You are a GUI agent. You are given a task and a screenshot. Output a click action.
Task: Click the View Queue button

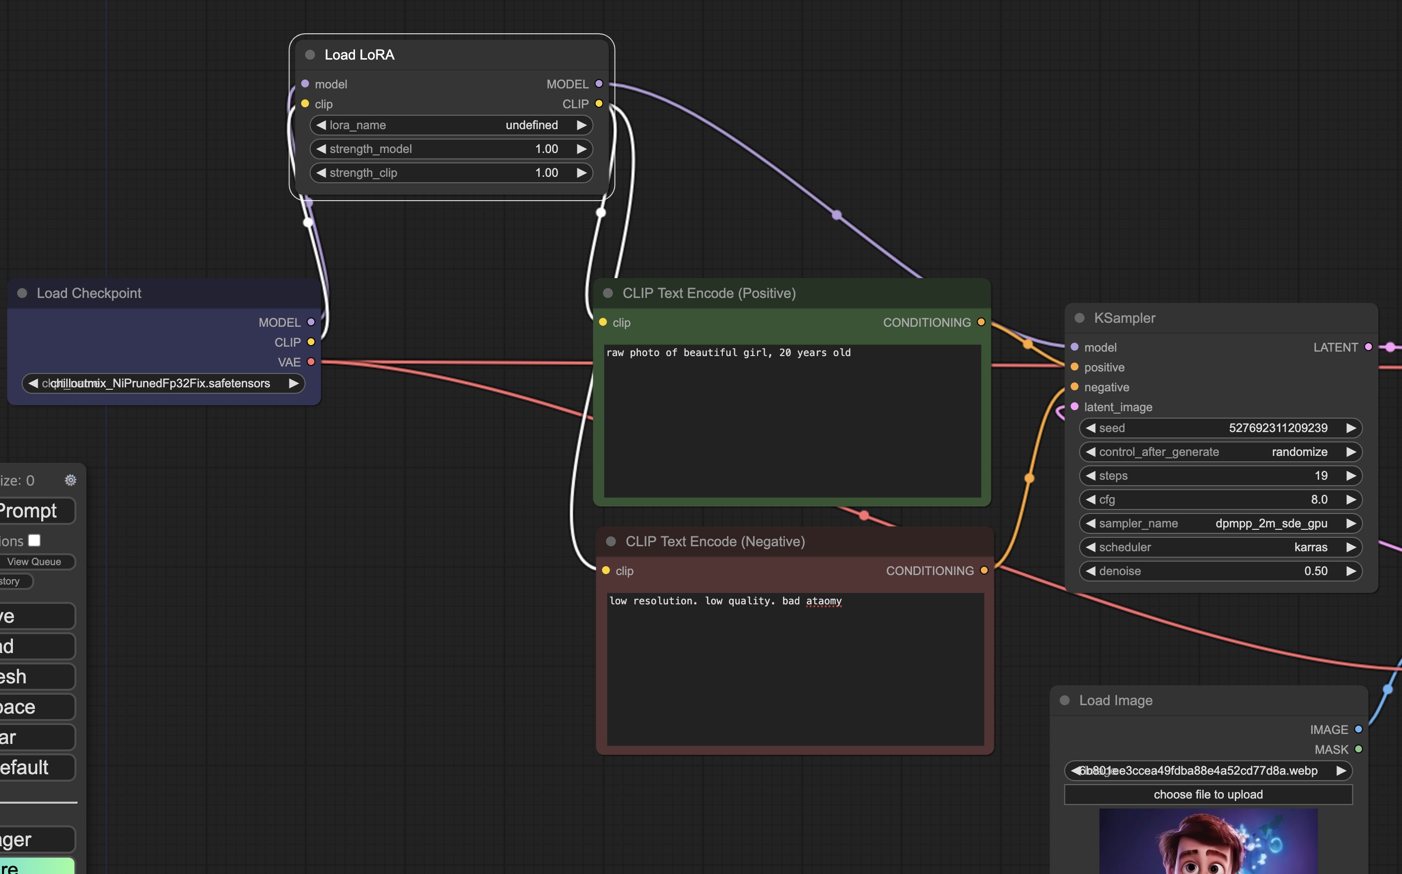coord(35,562)
